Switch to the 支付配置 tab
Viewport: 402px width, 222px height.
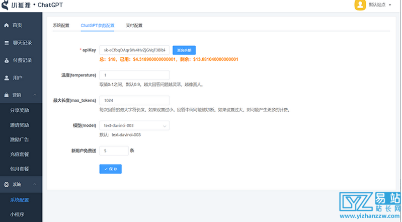click(134, 25)
